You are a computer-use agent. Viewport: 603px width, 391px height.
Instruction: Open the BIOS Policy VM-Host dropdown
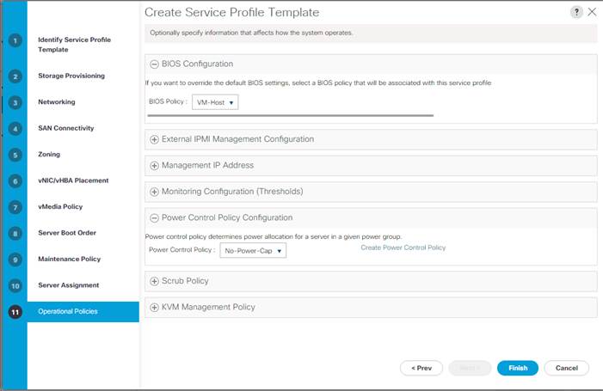click(x=215, y=102)
